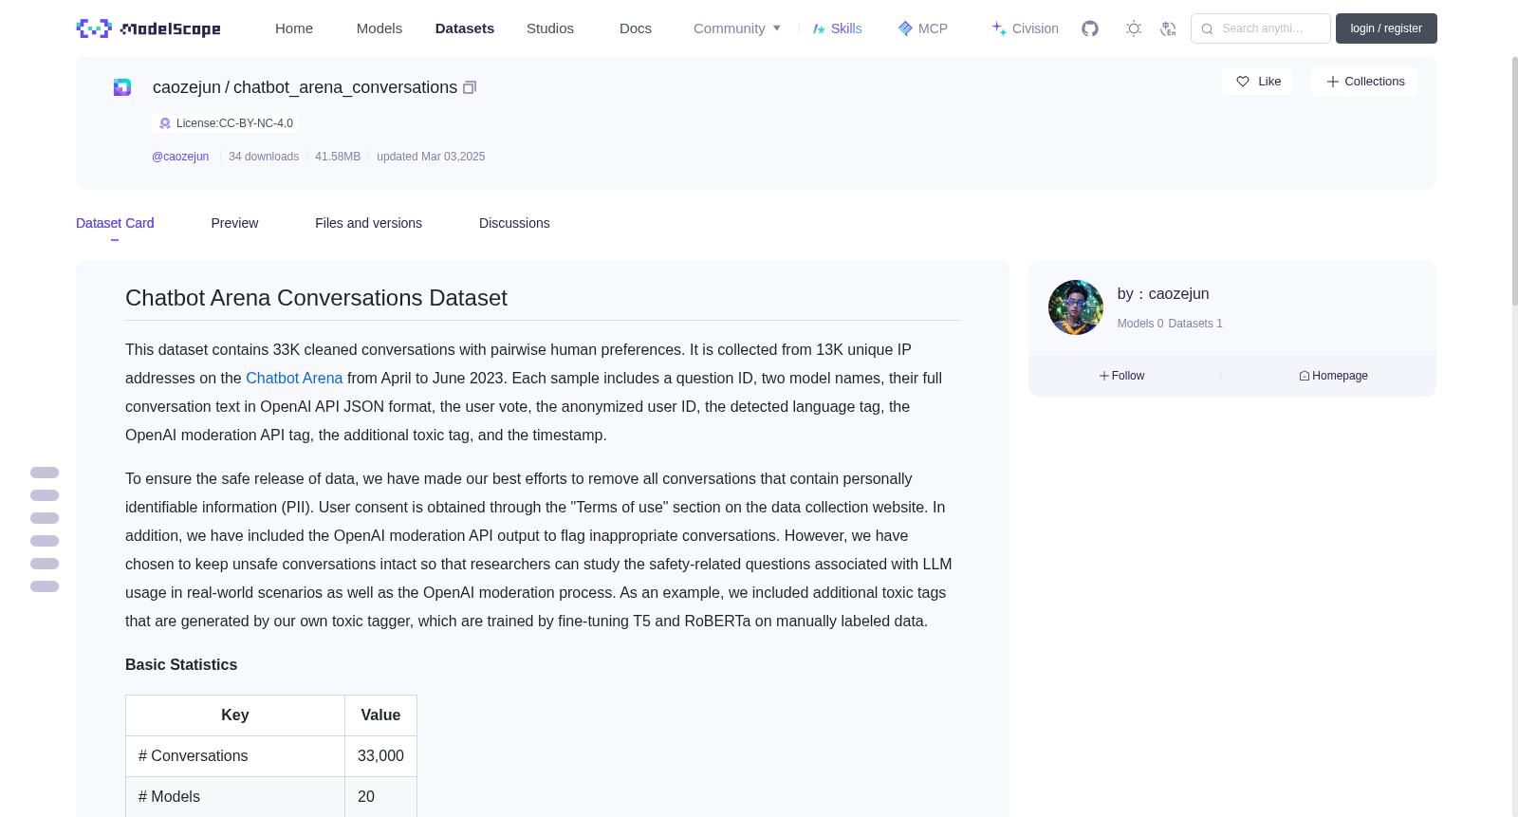The height and width of the screenshot is (817, 1518).
Task: Click the login / register button
Action: [1386, 28]
